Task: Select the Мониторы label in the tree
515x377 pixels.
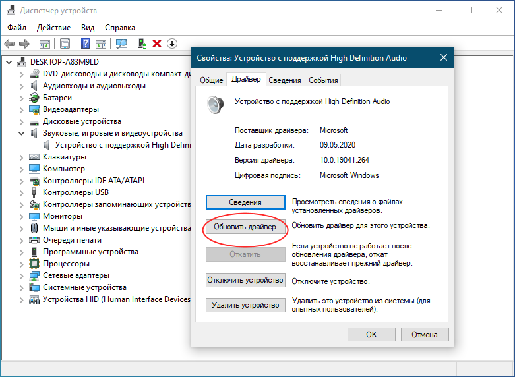Action: [63, 216]
